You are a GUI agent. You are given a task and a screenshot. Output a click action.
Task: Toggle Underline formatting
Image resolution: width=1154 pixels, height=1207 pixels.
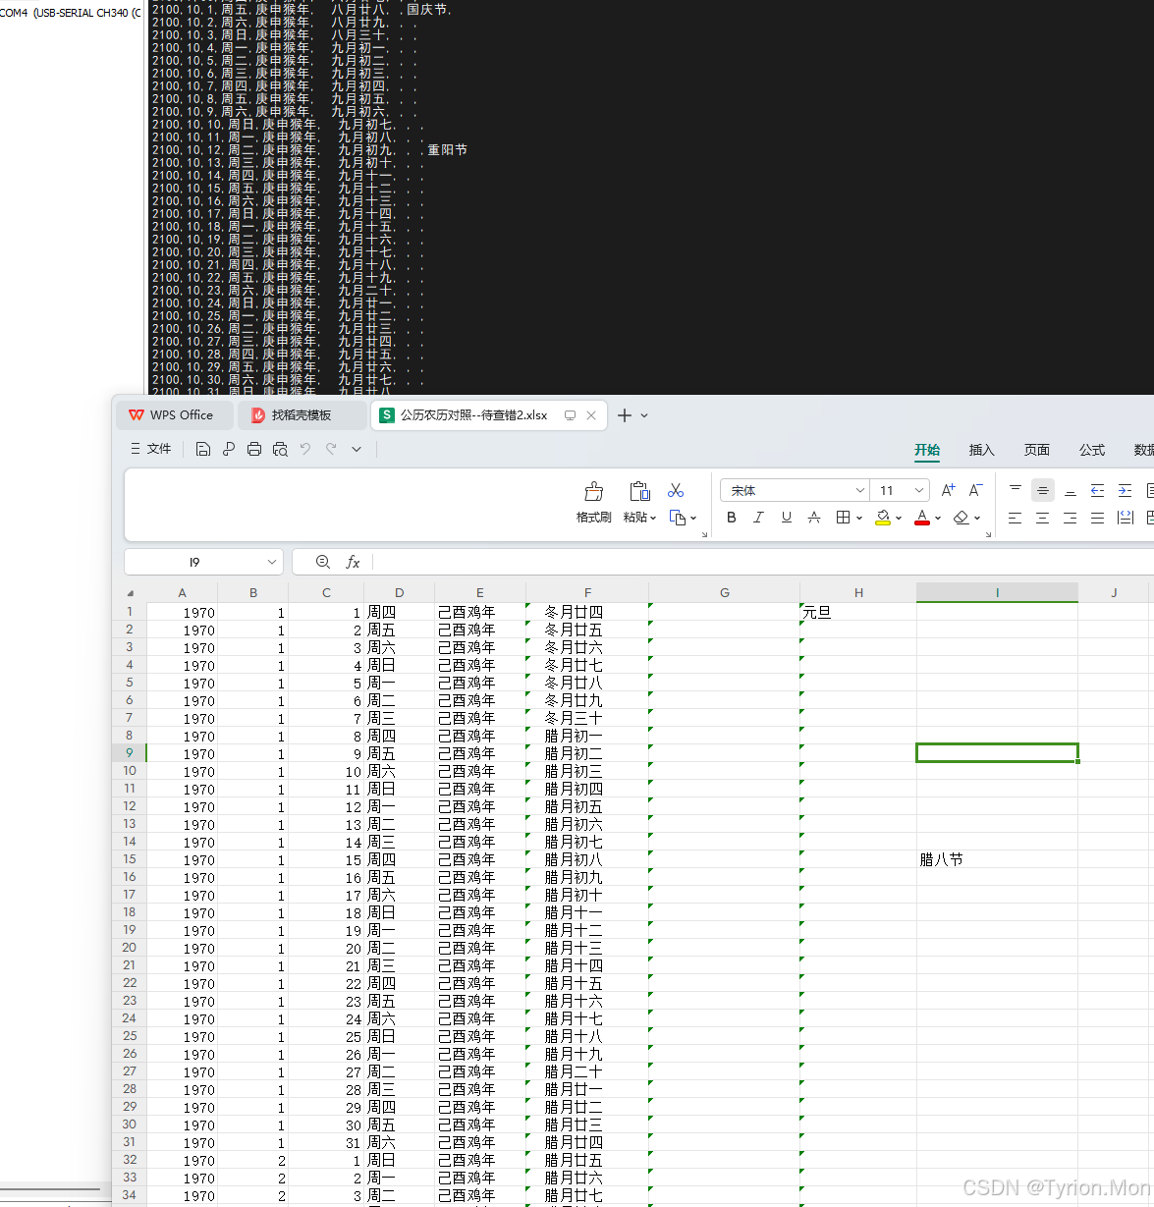click(x=786, y=518)
